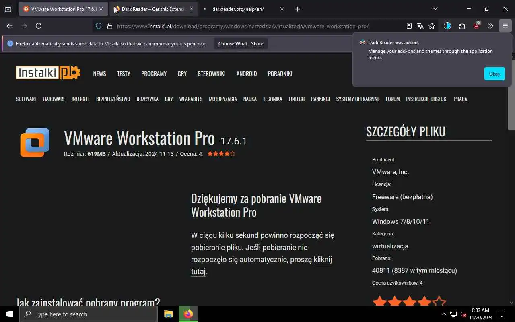This screenshot has height=322, width=515.
Task: Open WEARABLES category link
Action: coord(191,99)
